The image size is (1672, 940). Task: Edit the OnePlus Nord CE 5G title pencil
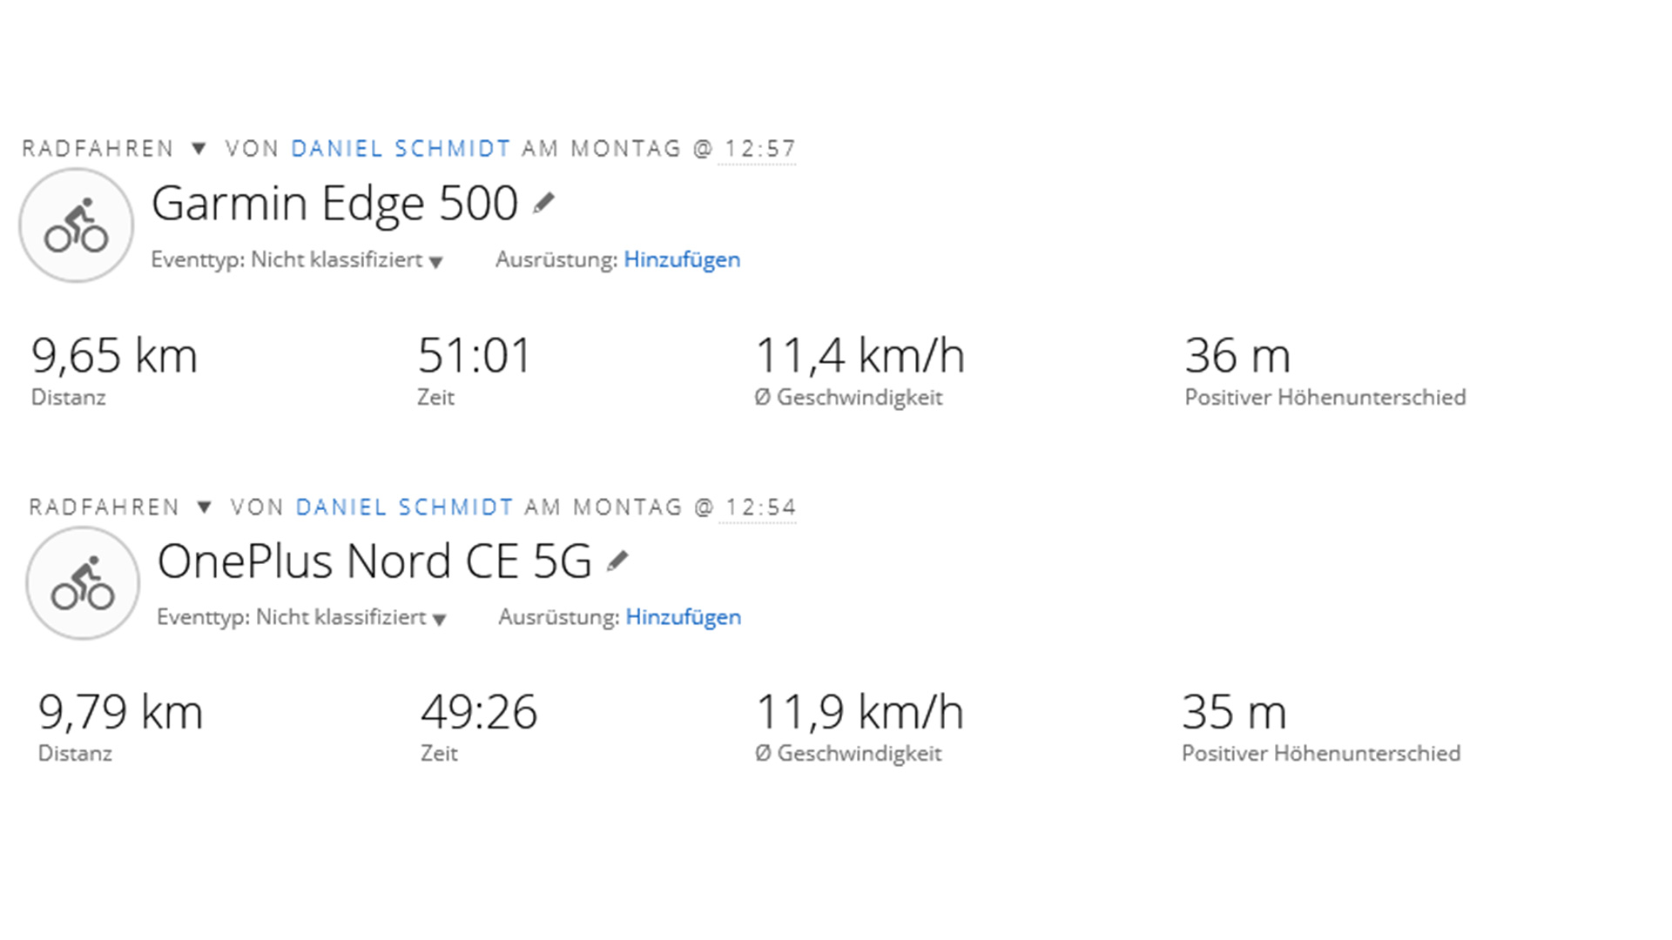coord(617,561)
